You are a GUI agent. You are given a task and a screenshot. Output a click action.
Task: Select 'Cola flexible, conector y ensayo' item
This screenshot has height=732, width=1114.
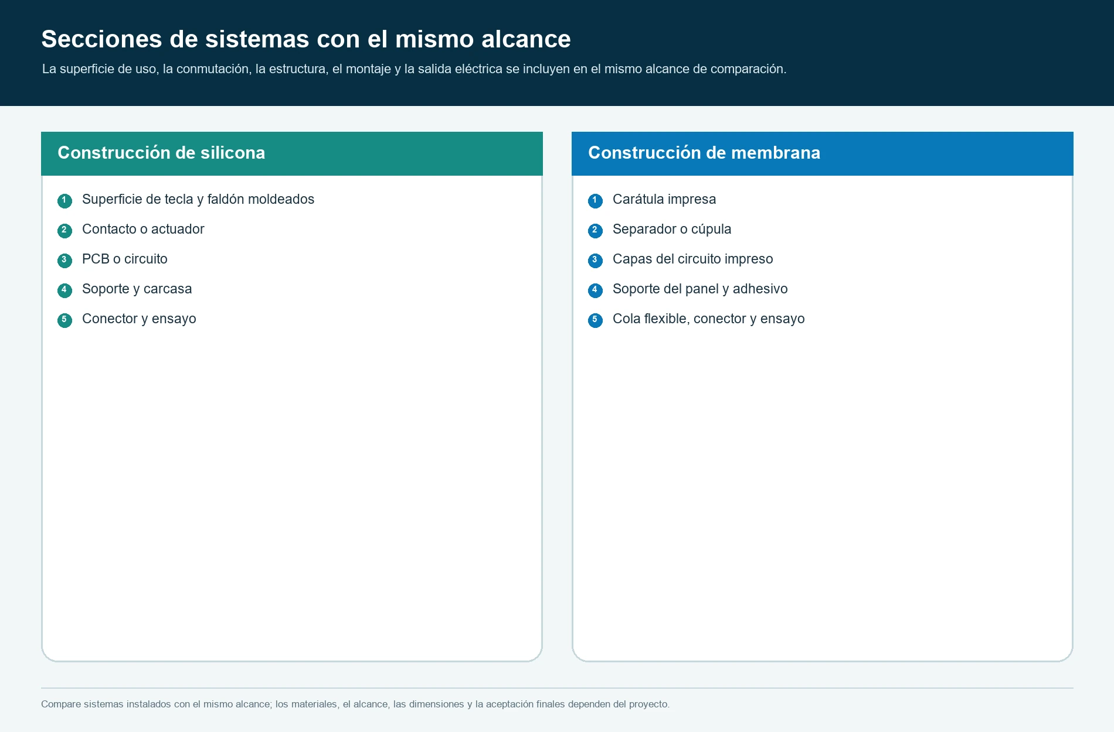pos(709,319)
